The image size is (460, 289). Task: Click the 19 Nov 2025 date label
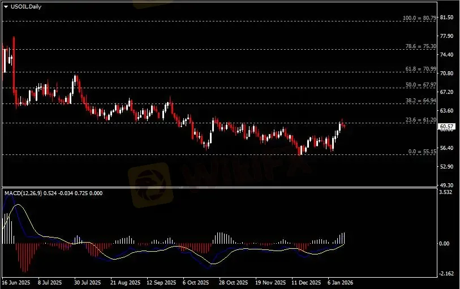click(270, 283)
